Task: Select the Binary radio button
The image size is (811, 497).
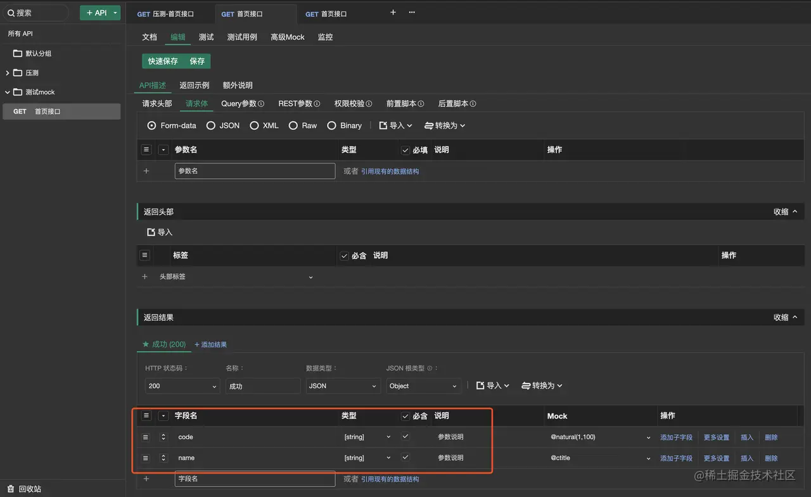Action: point(331,126)
